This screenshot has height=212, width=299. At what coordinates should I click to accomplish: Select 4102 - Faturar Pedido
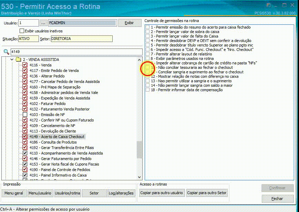(x=47, y=104)
